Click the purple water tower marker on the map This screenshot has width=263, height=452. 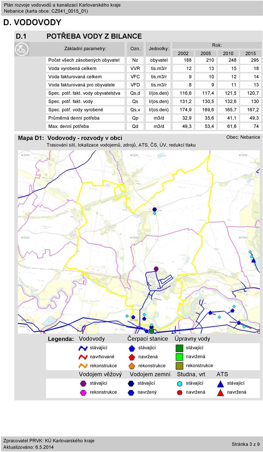156,269
